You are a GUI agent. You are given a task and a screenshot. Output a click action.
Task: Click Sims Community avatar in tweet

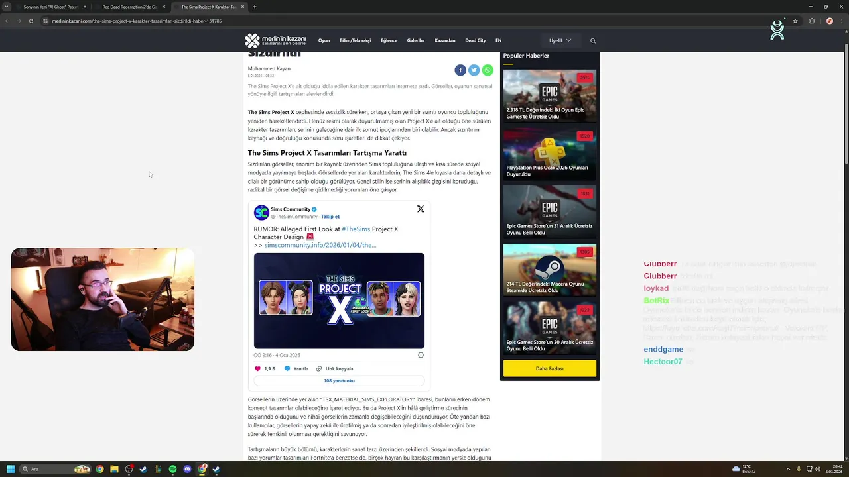coord(261,212)
